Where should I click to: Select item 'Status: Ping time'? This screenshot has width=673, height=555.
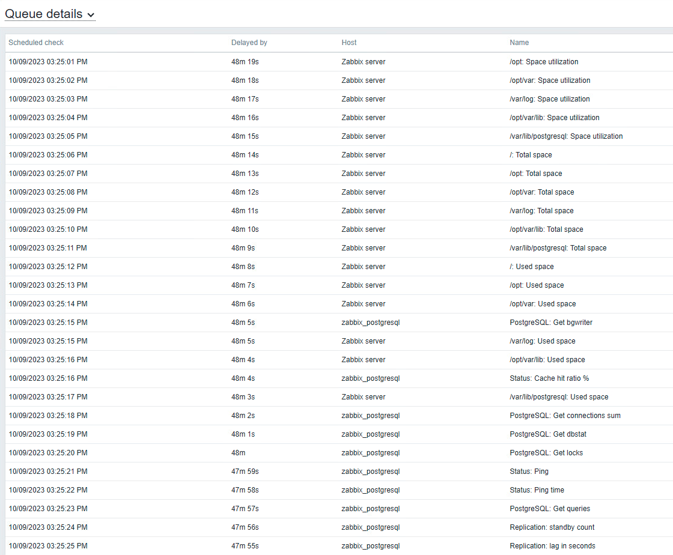(537, 490)
